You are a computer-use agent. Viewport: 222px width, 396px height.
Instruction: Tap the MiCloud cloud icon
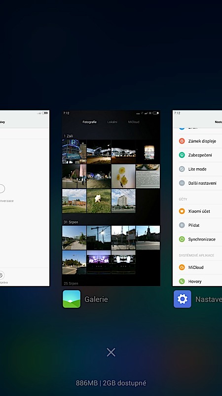click(x=182, y=267)
